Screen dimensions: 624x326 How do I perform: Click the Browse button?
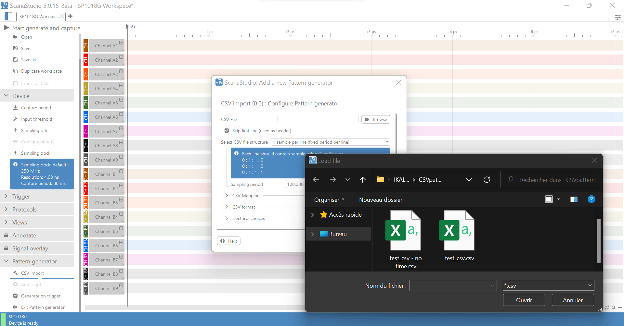pos(376,119)
